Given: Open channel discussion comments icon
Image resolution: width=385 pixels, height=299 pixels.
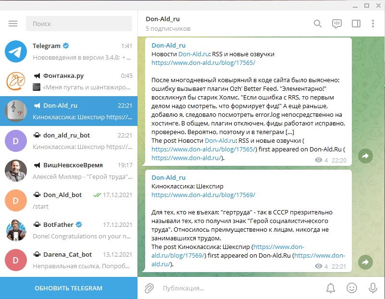Looking at the screenshot, I should click(336, 24).
